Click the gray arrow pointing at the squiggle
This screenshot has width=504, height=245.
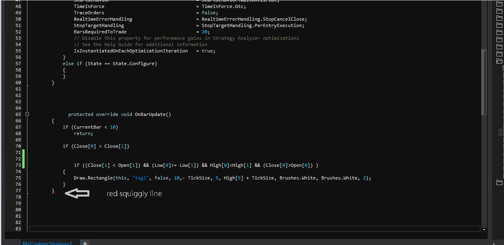[x=77, y=193]
